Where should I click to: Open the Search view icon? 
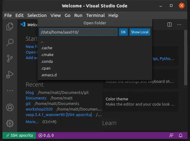click(x=10, y=42)
